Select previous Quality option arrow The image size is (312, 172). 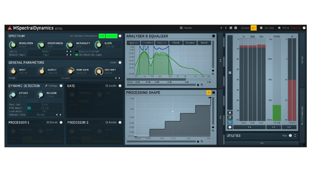pyautogui.click(x=67, y=52)
